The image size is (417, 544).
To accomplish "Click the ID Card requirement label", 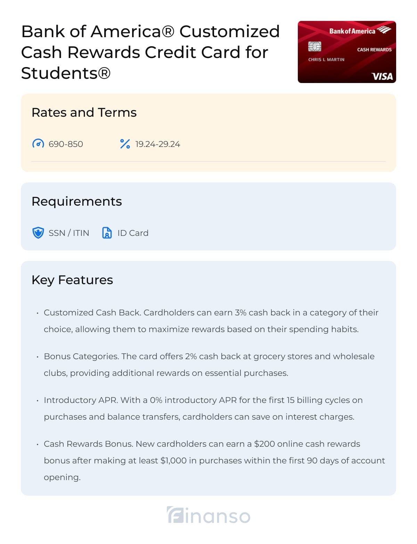I will pos(133,233).
